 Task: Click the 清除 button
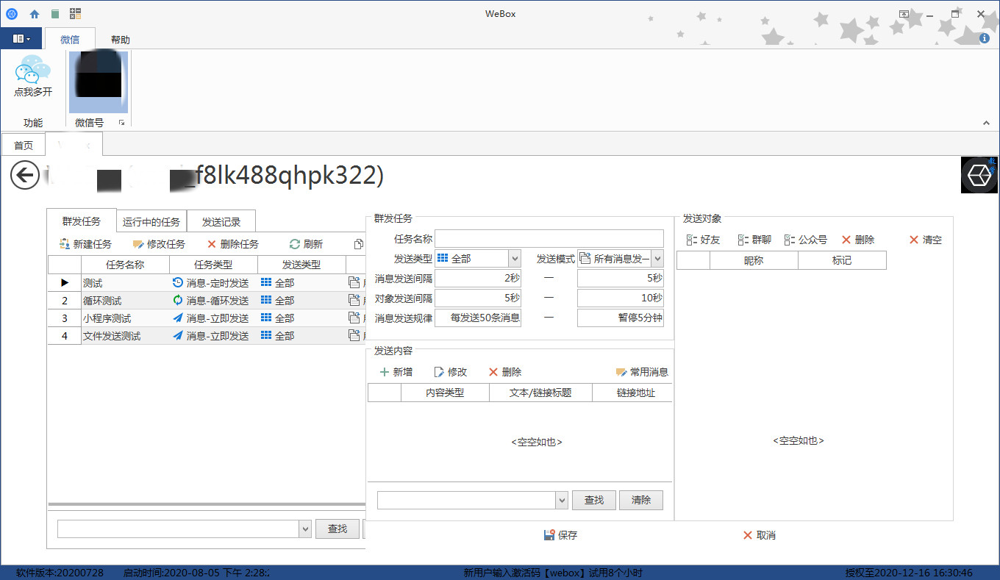[x=641, y=500]
